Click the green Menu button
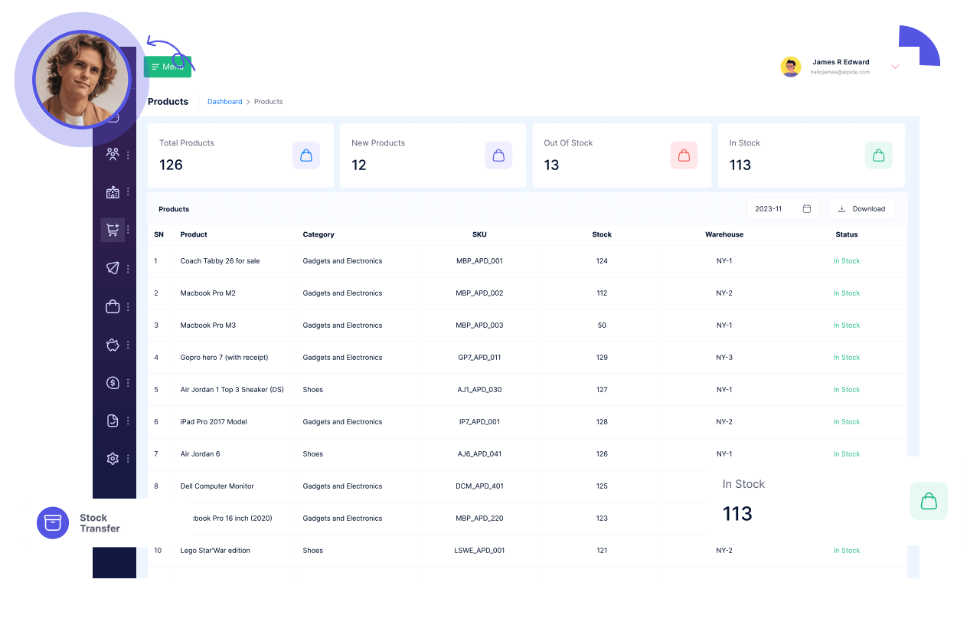980x625 pixels. (x=168, y=67)
